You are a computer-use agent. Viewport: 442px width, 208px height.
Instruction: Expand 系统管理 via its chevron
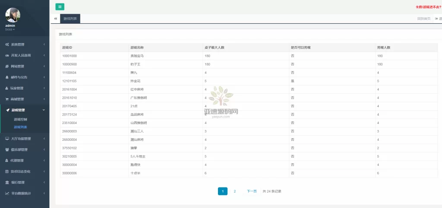tap(44, 44)
